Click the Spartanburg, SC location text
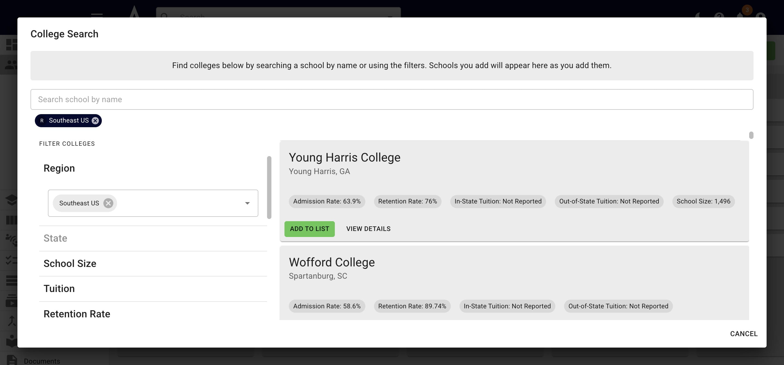This screenshot has height=365, width=784. [x=318, y=276]
